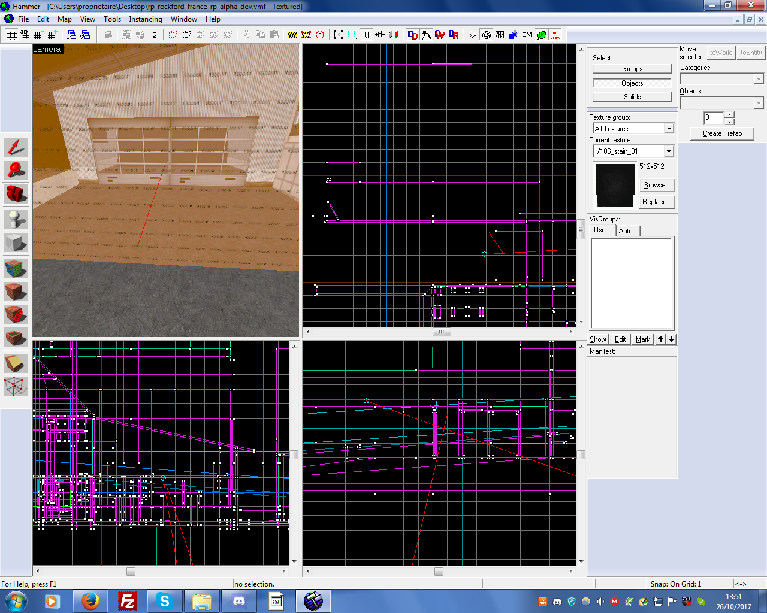Click the top 2D view horizontal scrollbar thumb

[442, 332]
